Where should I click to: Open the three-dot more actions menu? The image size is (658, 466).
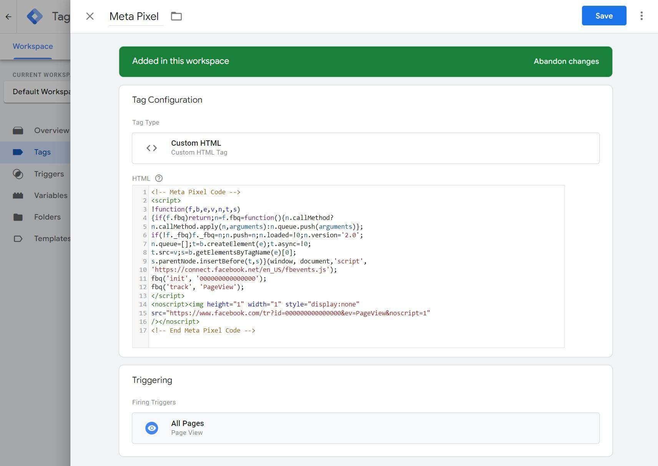coord(641,16)
